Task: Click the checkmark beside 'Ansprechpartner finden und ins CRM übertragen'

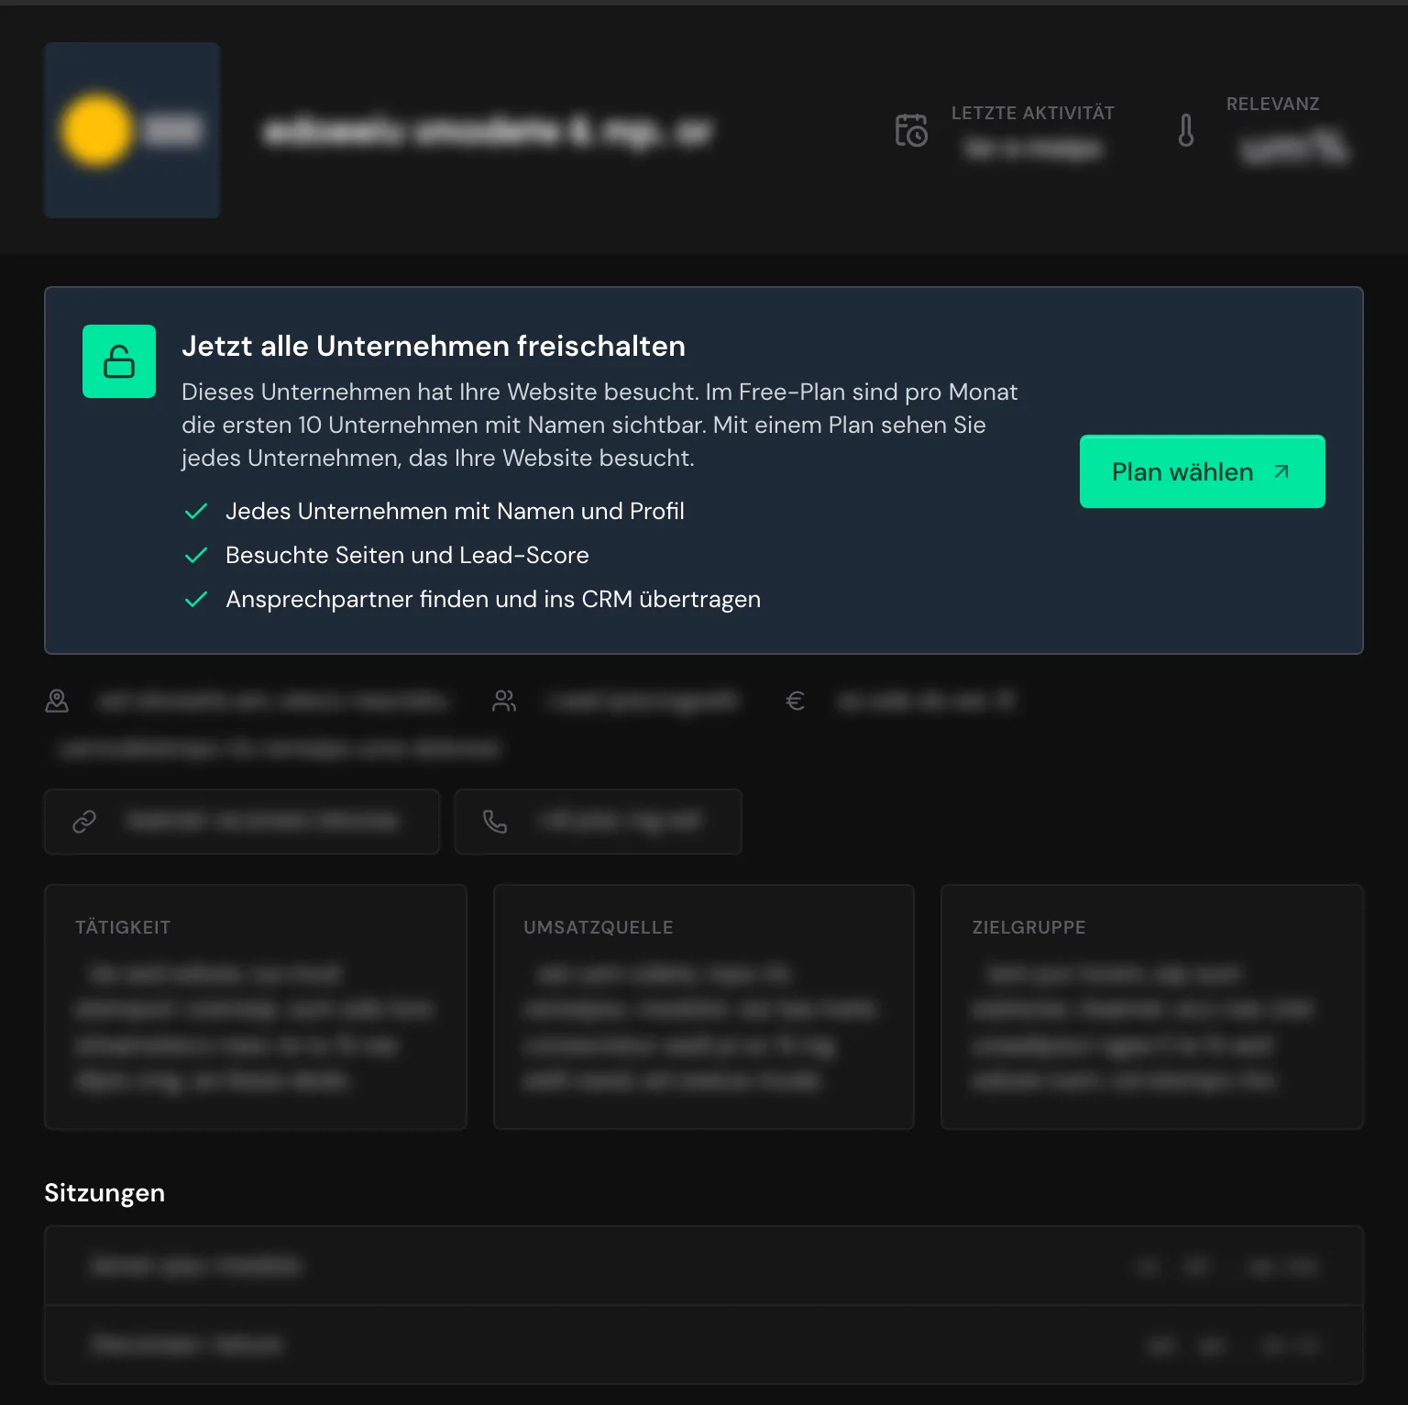Action: [196, 600]
